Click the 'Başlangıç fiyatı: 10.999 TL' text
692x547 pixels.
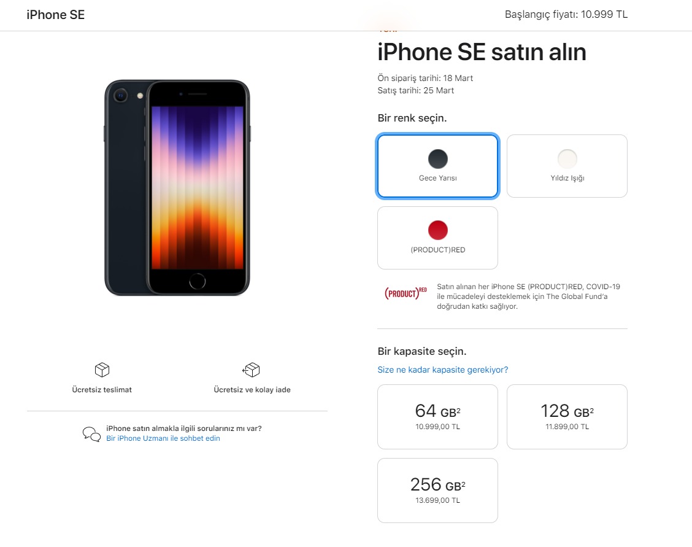tap(566, 15)
